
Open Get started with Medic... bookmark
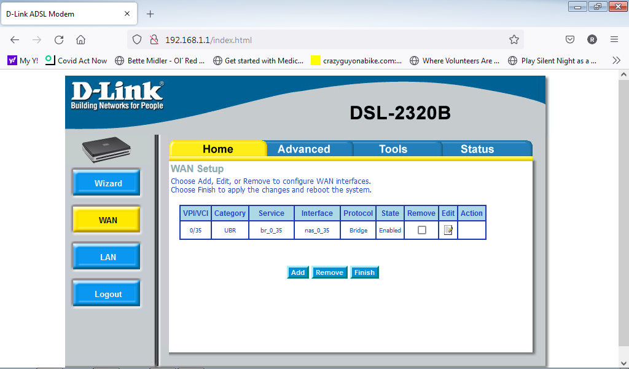259,61
